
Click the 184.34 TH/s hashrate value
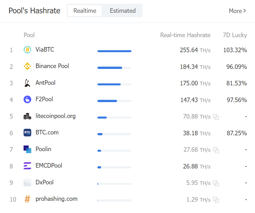tap(195, 67)
